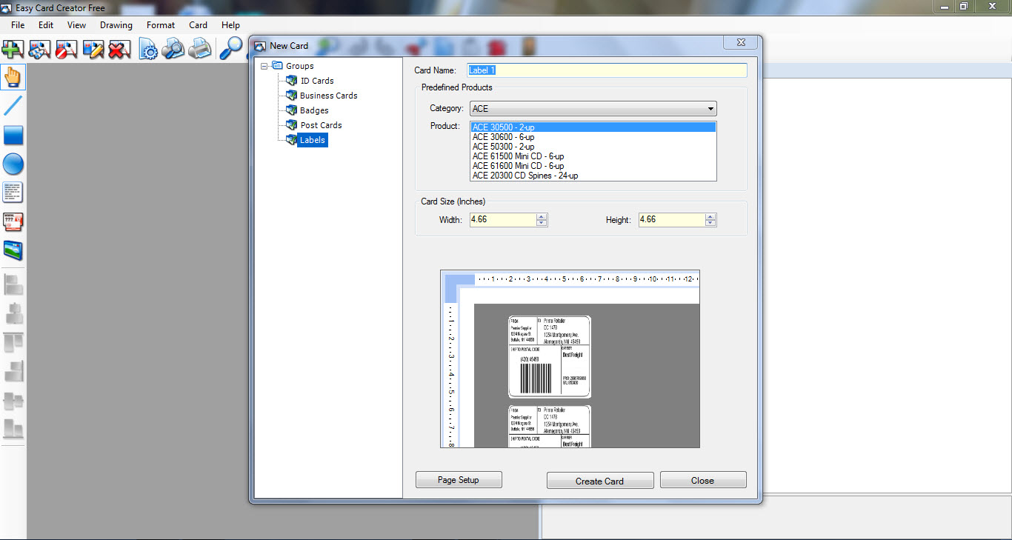Select the Rectangle drawing tool
Screen dimensions: 1012x540
coord(13,135)
